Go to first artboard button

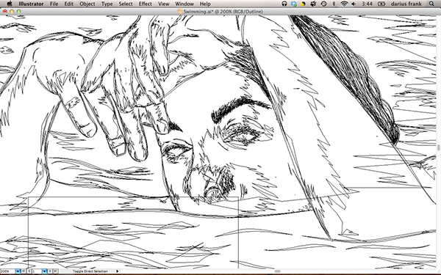pos(24,271)
